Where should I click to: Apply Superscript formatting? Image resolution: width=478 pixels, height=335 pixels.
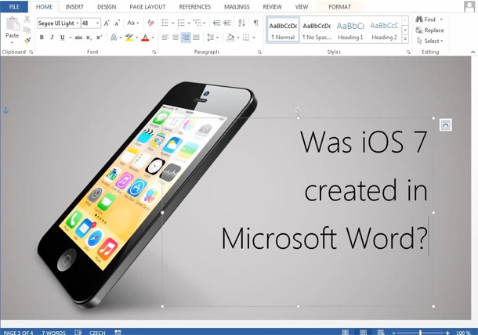pos(99,38)
